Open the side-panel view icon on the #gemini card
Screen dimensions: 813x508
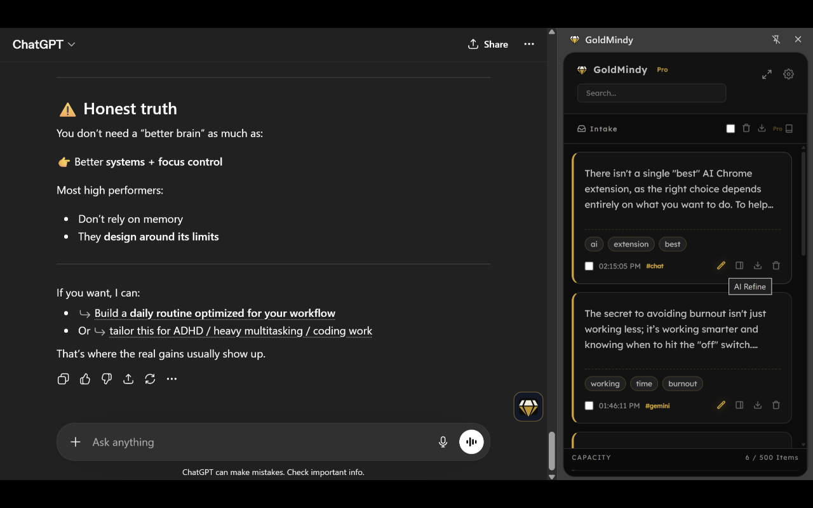pos(739,405)
